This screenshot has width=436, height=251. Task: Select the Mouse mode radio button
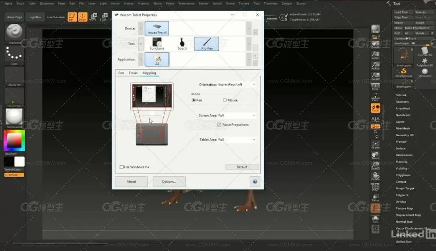coord(225,100)
